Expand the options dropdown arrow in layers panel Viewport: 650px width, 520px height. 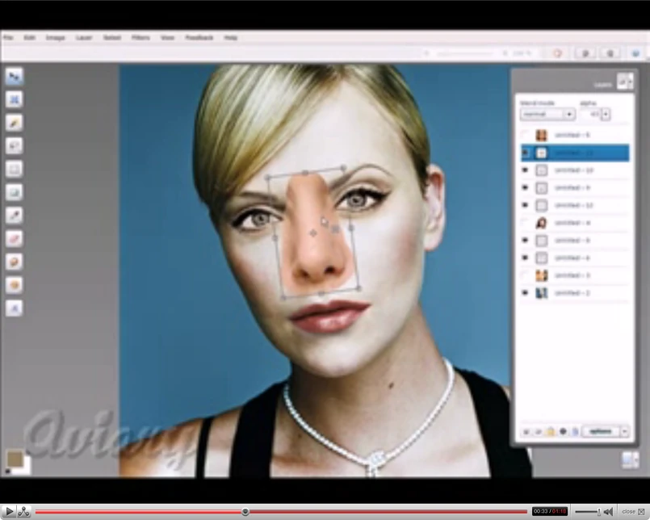point(624,432)
